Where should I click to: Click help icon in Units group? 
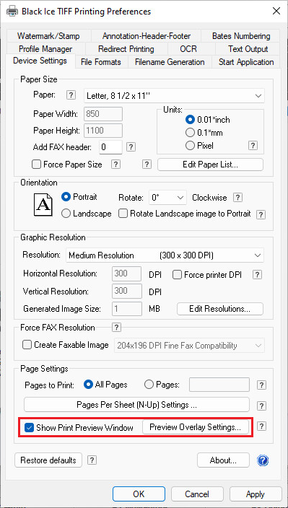[253, 146]
